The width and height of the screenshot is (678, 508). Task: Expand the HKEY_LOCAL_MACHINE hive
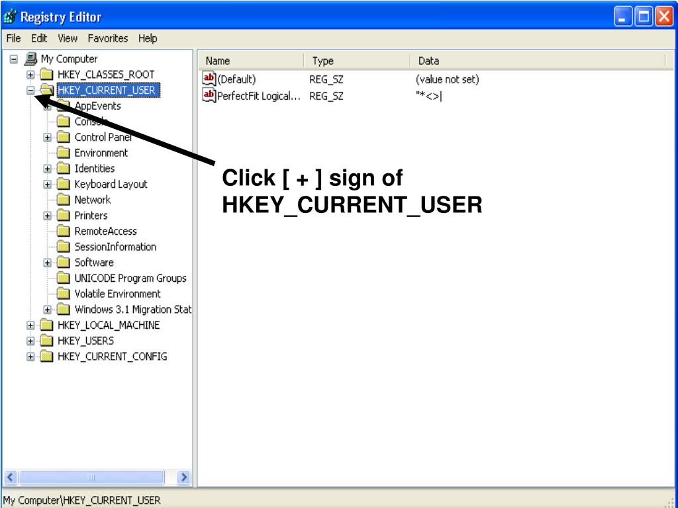point(30,325)
